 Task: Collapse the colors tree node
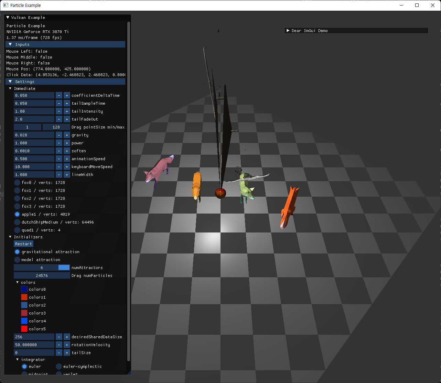point(18,282)
